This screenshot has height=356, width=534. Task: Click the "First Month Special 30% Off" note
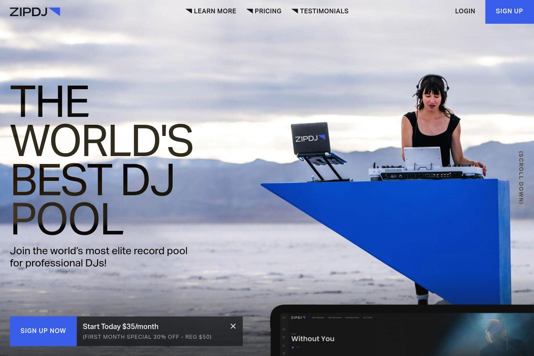click(147, 337)
